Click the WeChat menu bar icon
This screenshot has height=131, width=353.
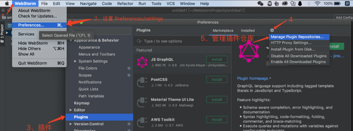point(260,3)
